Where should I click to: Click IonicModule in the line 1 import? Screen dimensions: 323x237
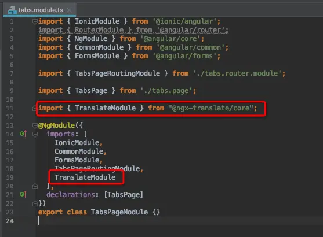[97, 21]
